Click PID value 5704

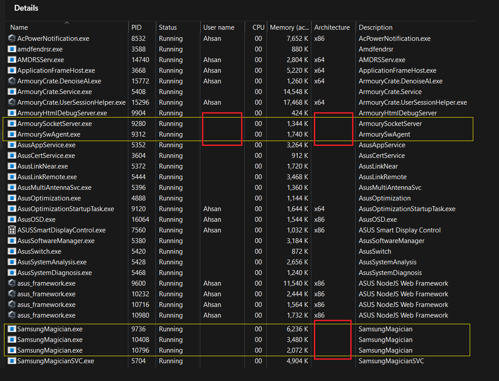(139, 361)
